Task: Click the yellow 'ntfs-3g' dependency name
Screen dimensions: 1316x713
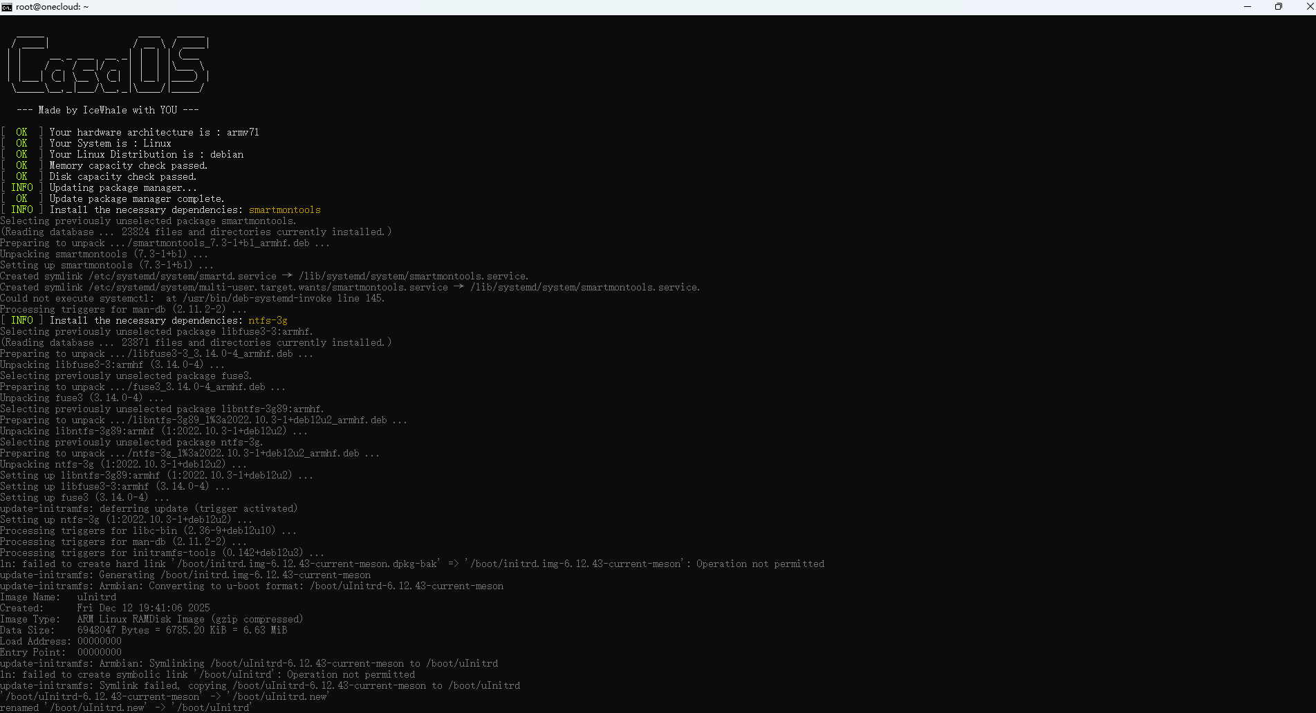Action: point(268,320)
